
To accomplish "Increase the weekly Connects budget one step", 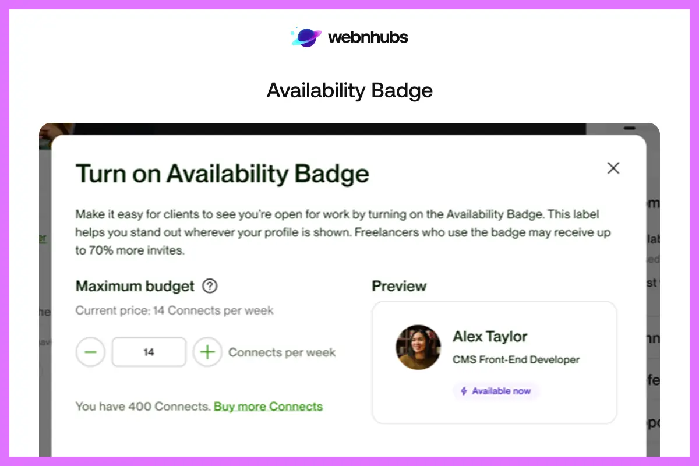I will (207, 352).
